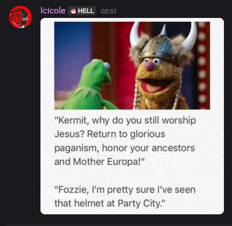Click the text "and Mother Europa!"
Viewport: 232px width, 226px height.
tap(99, 161)
